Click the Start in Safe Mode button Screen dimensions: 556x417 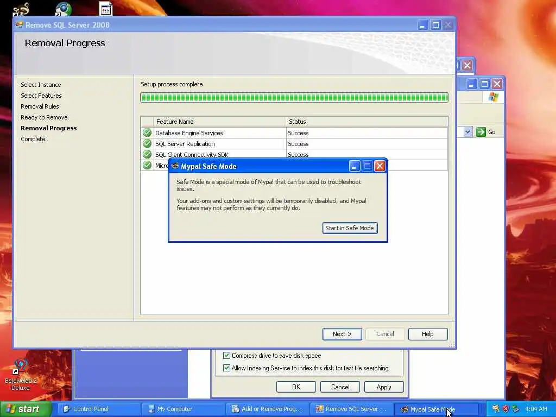pos(350,228)
